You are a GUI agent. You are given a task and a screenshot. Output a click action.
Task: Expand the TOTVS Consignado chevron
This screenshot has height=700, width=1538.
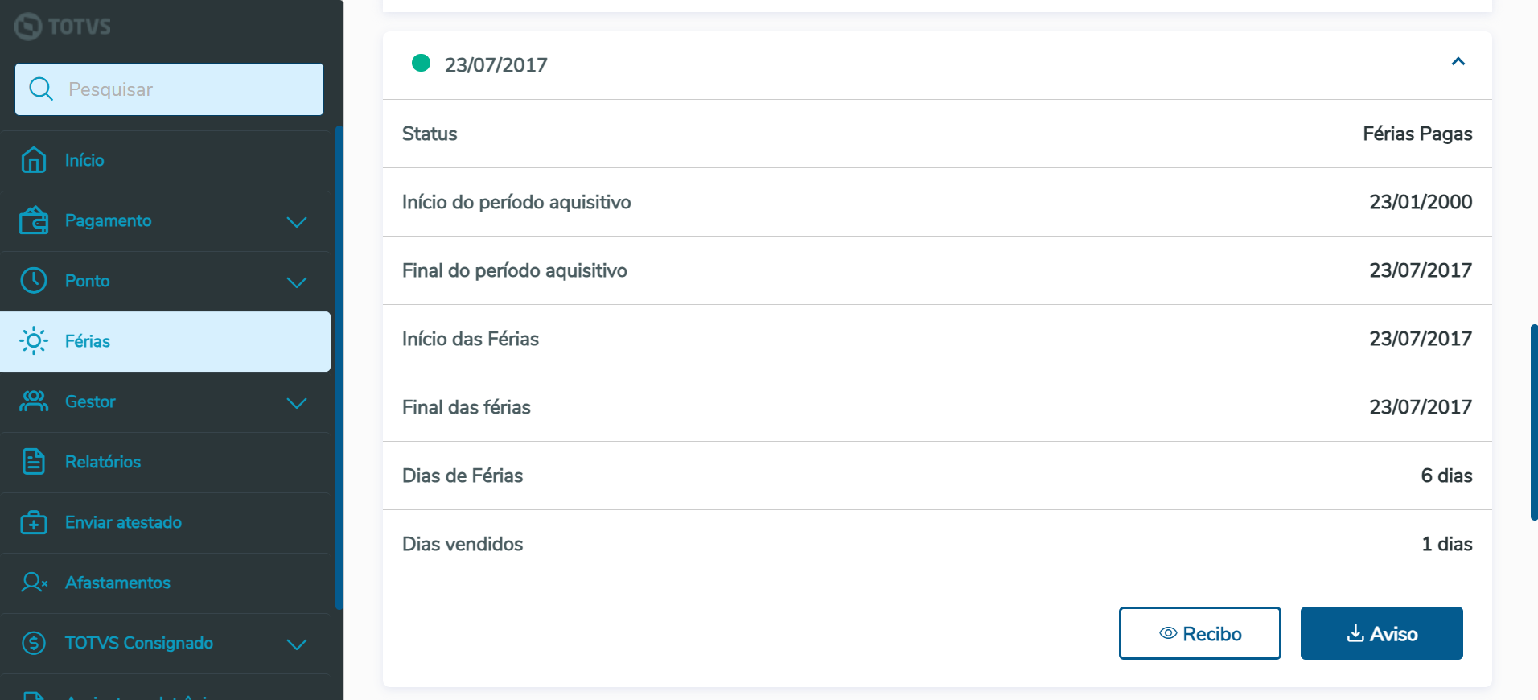pyautogui.click(x=297, y=644)
